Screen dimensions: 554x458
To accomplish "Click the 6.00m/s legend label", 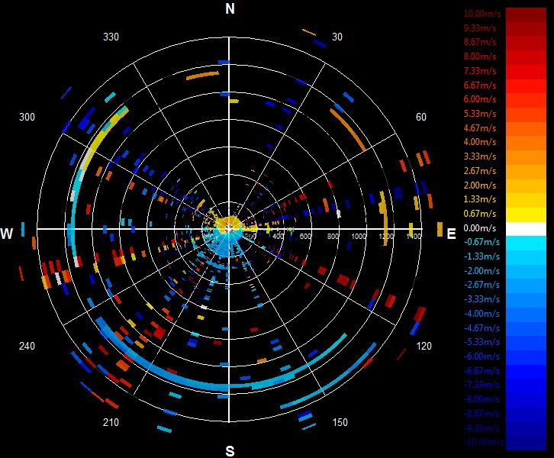I will 480,99.
